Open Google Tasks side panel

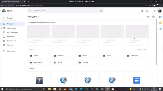[160, 29]
